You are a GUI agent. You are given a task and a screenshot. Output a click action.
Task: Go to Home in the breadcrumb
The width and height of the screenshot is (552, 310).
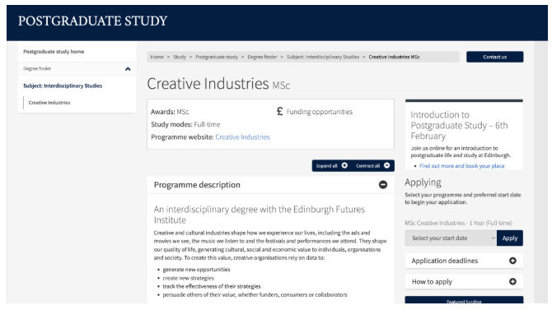point(157,57)
